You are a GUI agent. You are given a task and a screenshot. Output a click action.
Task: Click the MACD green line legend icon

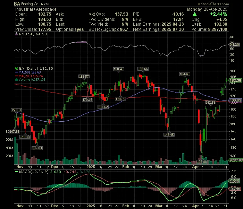click(16, 172)
